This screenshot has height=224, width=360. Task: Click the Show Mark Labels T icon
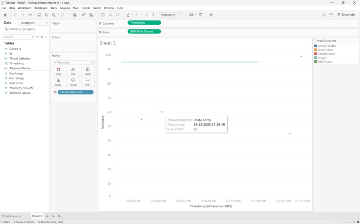(x=147, y=15)
